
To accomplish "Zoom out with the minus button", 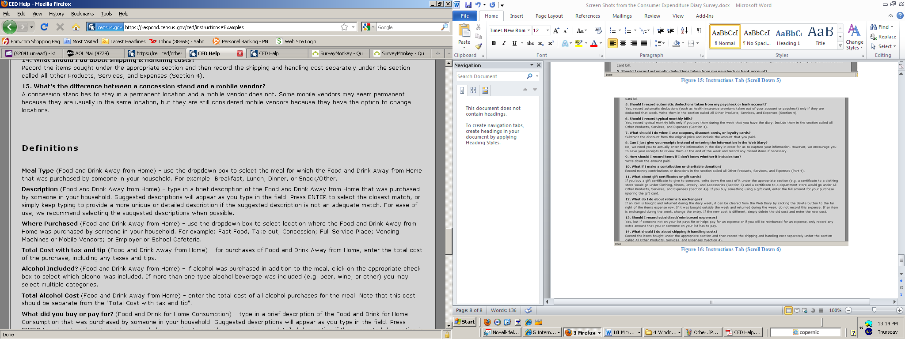I will coord(848,310).
